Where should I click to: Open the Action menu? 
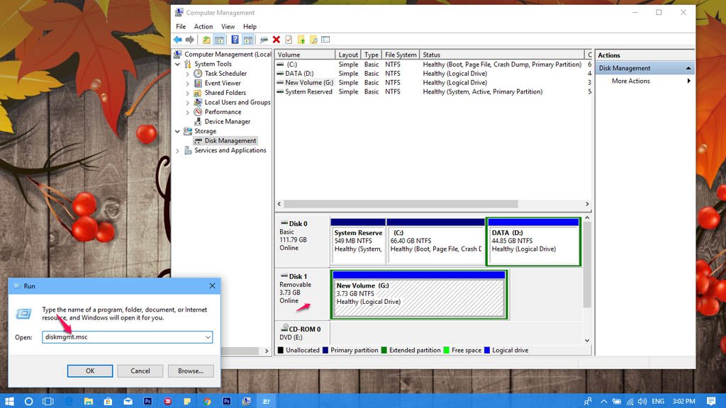click(203, 26)
